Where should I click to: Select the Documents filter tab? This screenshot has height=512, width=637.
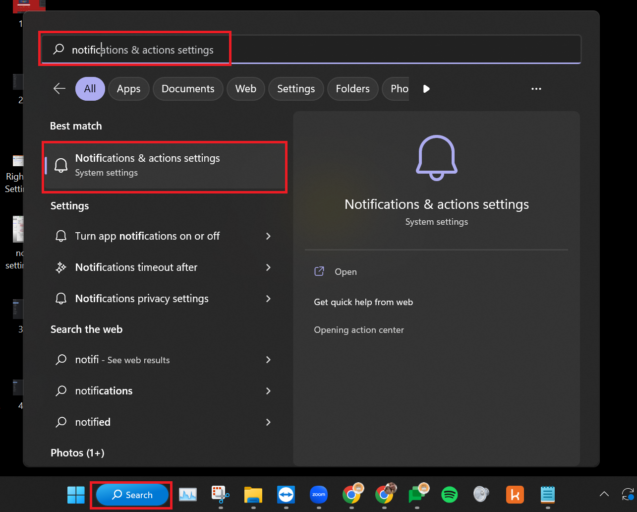click(x=188, y=89)
